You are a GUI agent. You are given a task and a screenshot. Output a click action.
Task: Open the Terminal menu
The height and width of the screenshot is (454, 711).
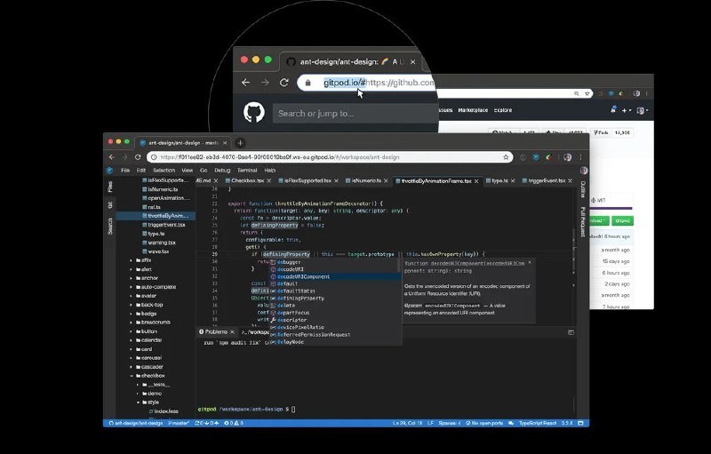(246, 170)
